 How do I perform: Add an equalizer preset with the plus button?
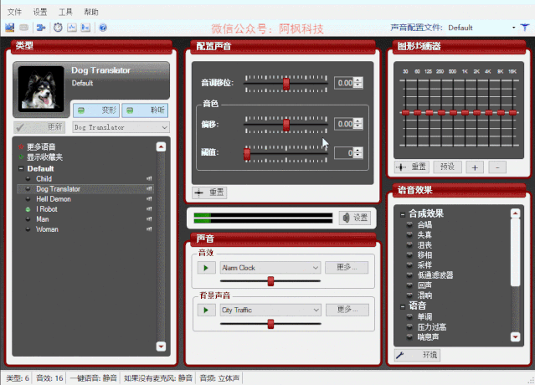(475, 167)
